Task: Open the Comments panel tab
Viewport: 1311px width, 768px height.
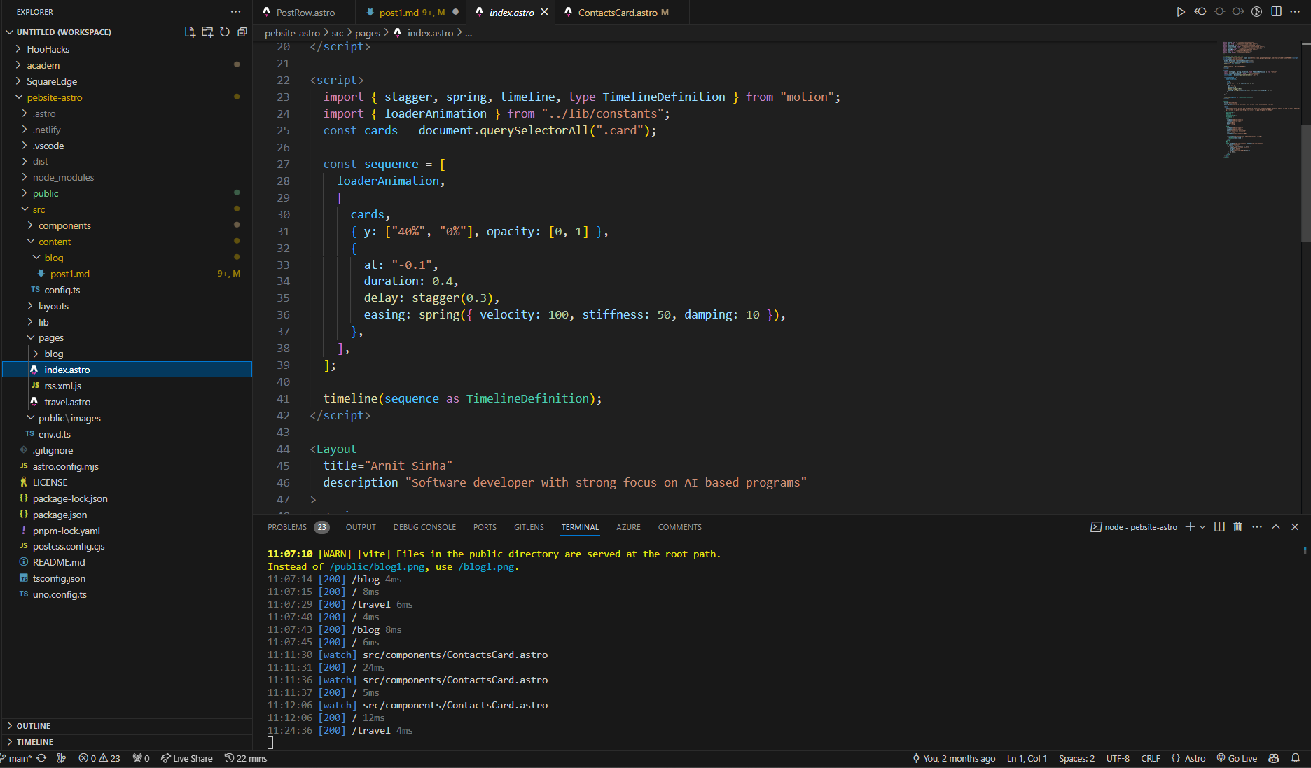Action: click(x=679, y=527)
